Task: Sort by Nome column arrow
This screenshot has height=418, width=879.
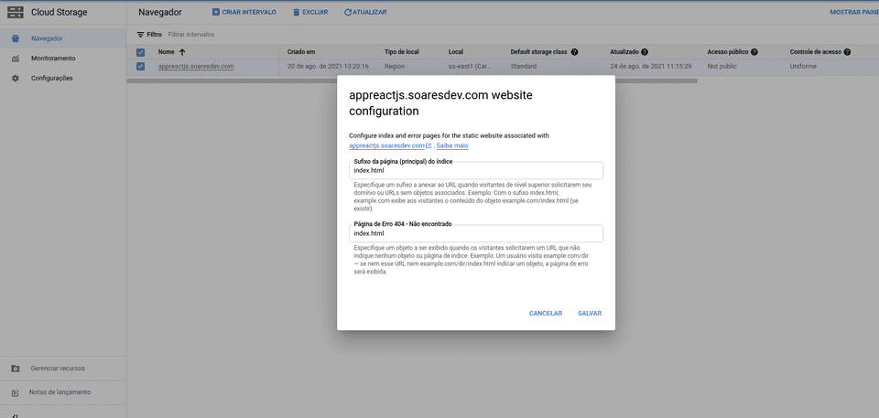Action: pyautogui.click(x=182, y=52)
